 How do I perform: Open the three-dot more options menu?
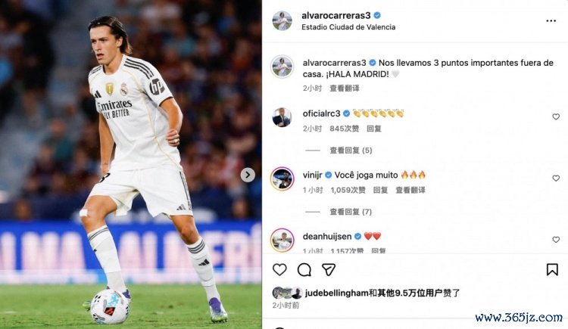551,21
